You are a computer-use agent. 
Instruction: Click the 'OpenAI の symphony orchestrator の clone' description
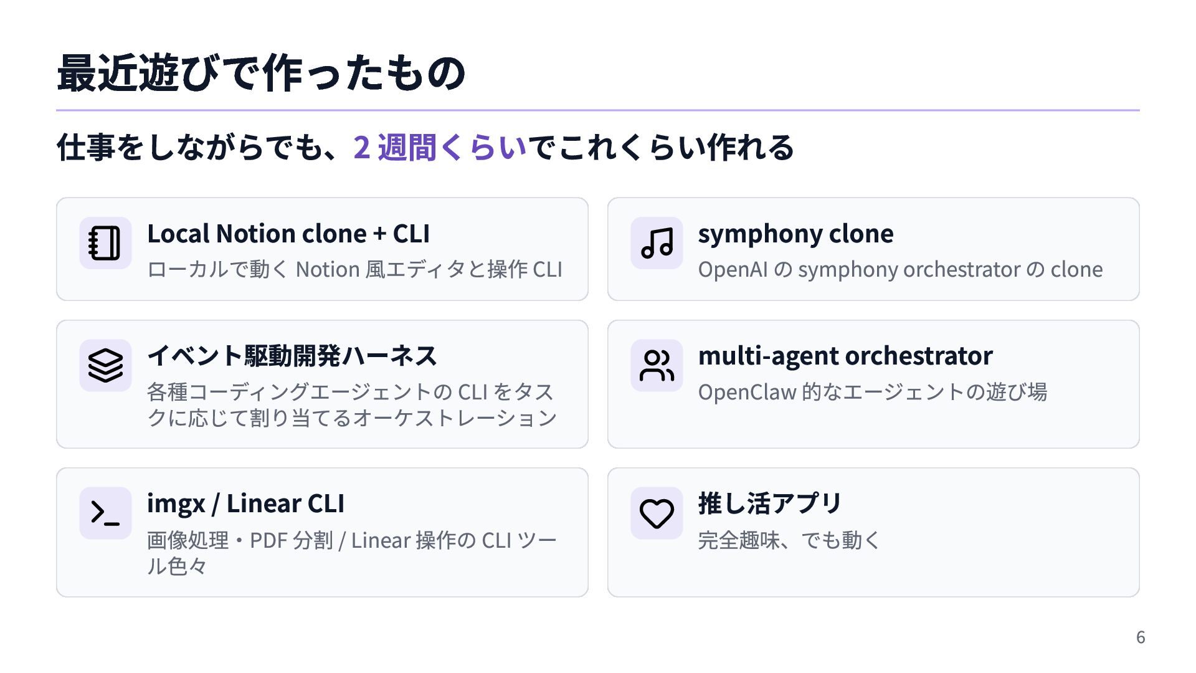pyautogui.click(x=899, y=269)
